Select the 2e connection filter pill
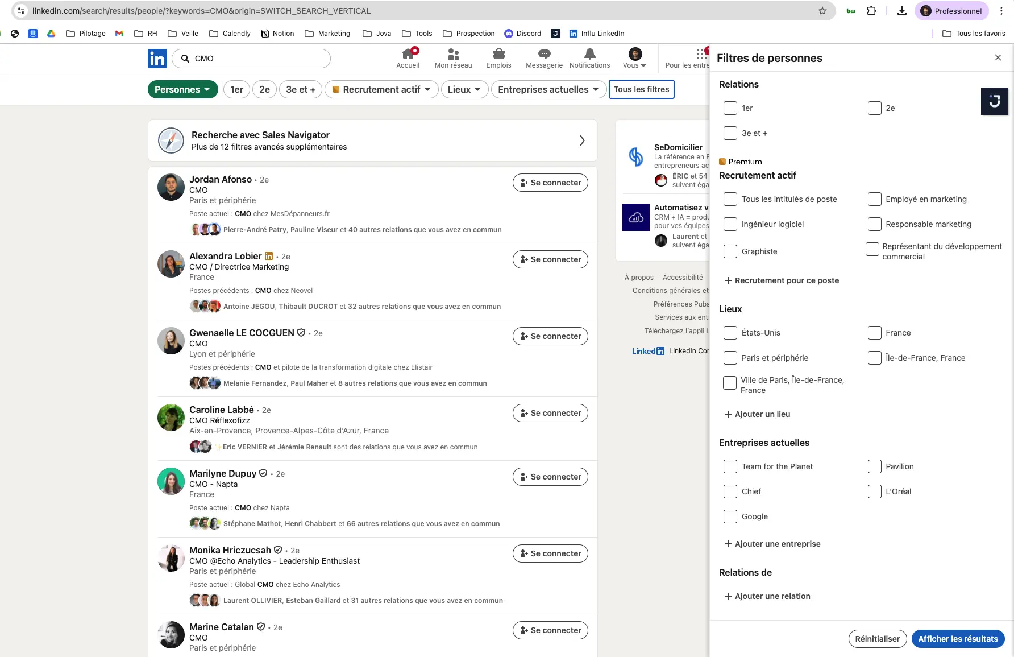 coord(264,89)
